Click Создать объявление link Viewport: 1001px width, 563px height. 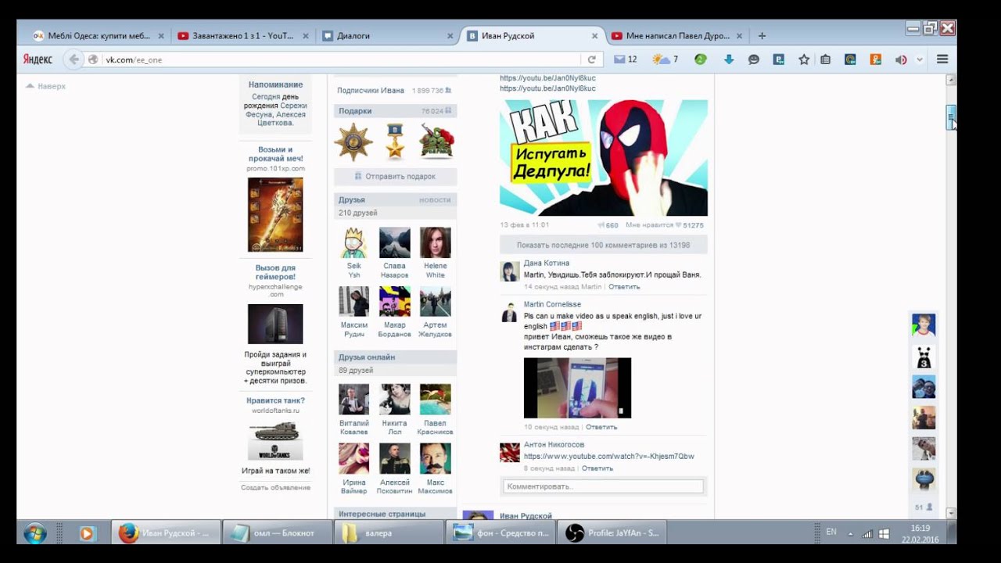point(275,487)
